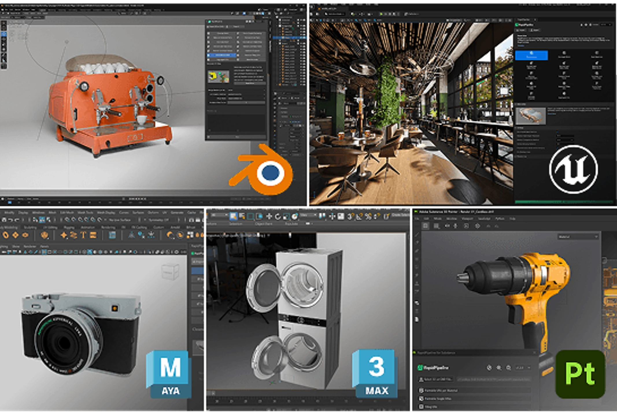Click the zoom-out icon in RapidPipeline Substance panel
617x412 pixels.
click(508, 368)
